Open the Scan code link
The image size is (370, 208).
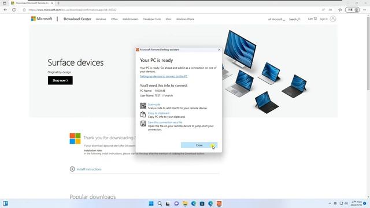click(154, 104)
